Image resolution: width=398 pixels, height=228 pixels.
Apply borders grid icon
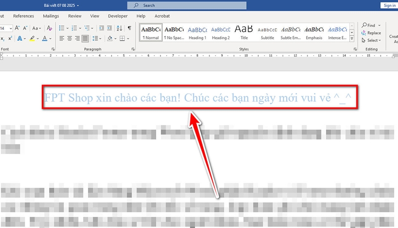[x=122, y=38]
